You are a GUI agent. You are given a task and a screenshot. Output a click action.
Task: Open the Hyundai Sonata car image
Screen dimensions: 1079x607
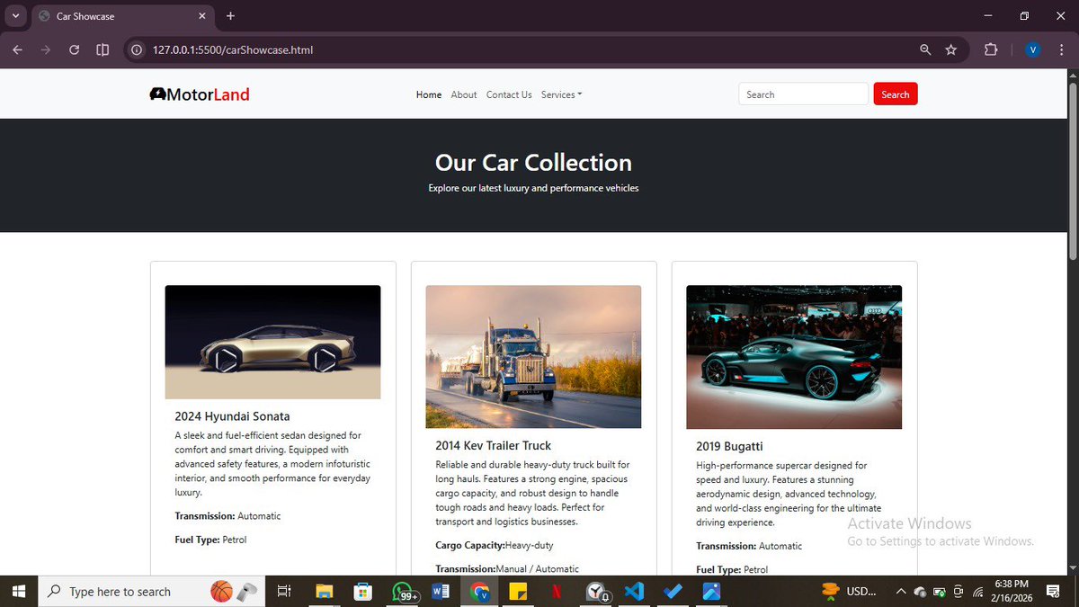(x=272, y=342)
